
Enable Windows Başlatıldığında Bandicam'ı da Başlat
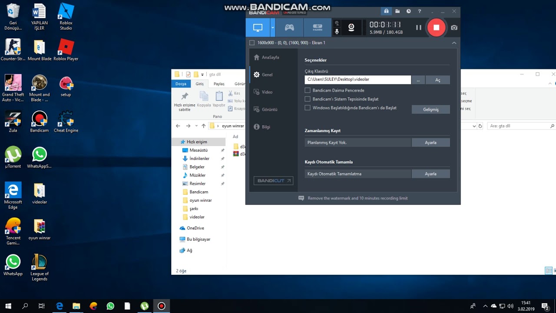point(308,108)
